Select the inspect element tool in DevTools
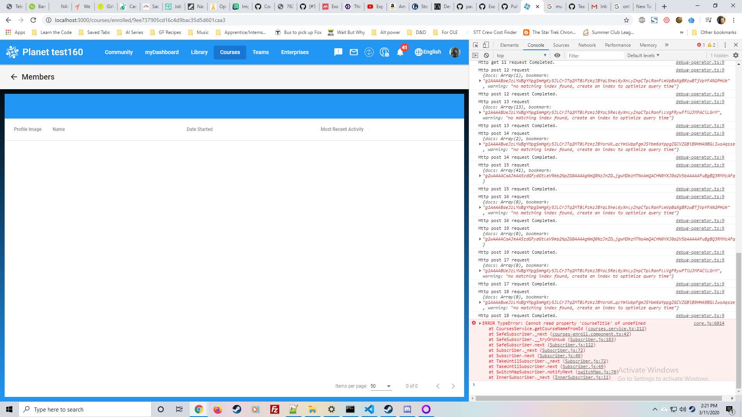Screen dimensions: 742x417 tap(475, 45)
